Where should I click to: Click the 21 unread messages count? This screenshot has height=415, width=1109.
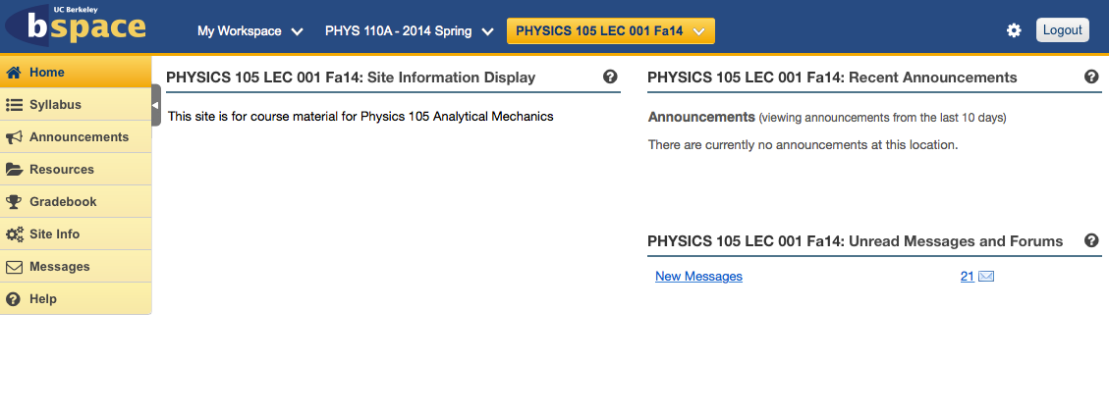click(x=967, y=277)
